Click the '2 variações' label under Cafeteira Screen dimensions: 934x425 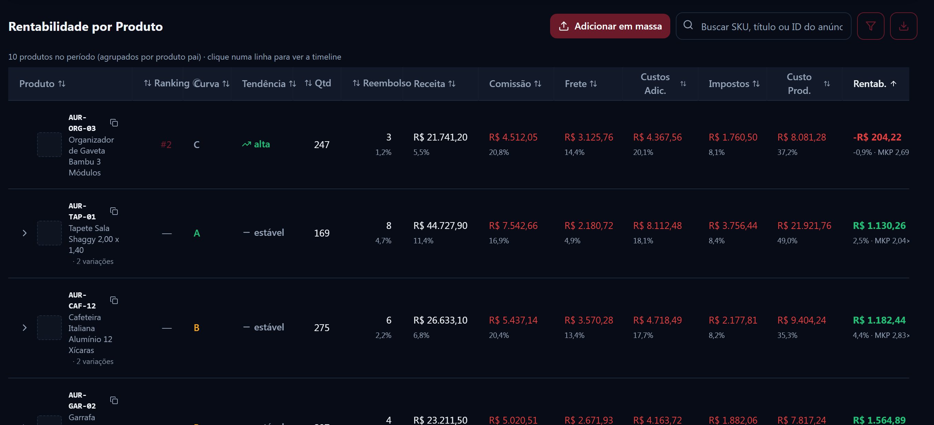point(95,361)
